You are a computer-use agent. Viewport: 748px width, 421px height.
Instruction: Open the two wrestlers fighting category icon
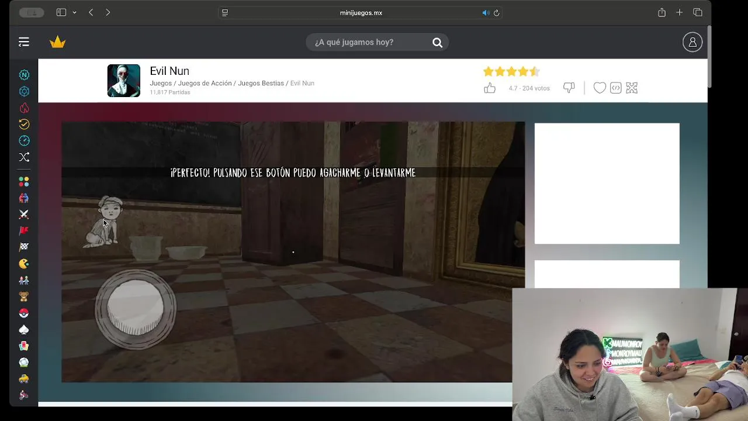[24, 198]
